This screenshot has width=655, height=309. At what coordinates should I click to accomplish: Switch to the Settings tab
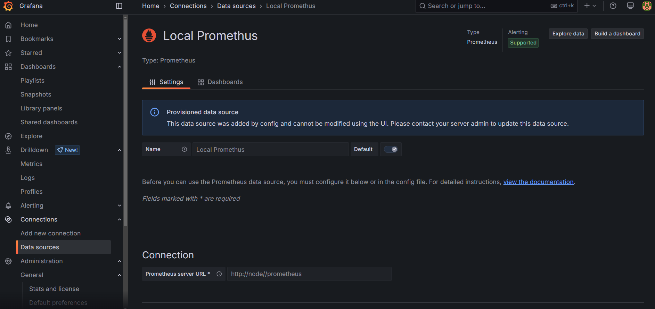(x=166, y=82)
